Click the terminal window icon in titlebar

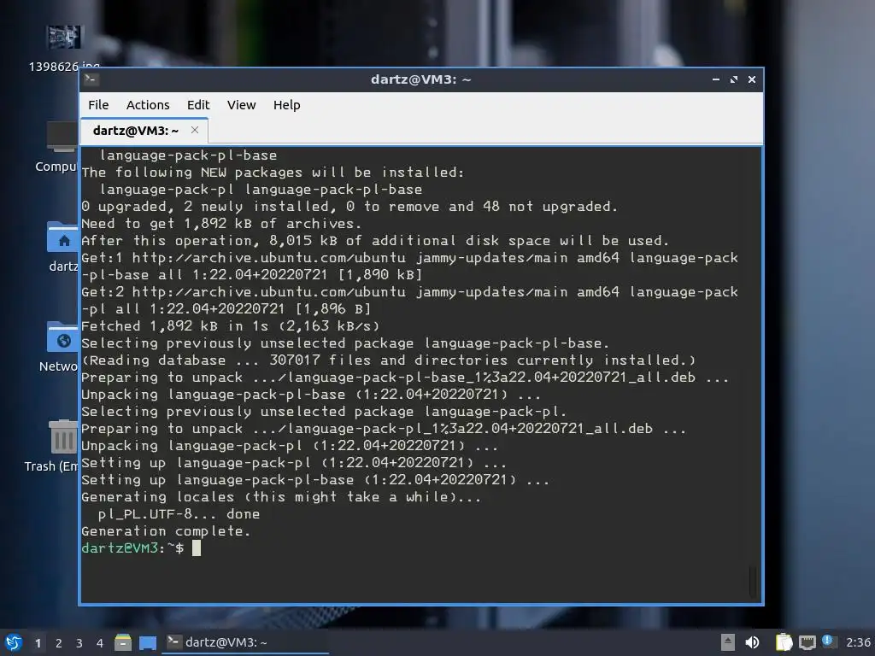tap(91, 79)
